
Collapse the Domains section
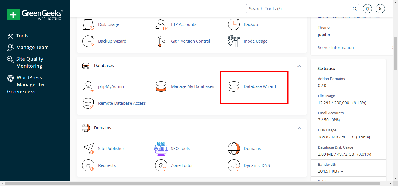click(x=299, y=128)
